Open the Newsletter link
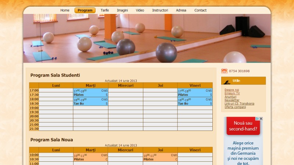This screenshot has width=294, height=165. pyautogui.click(x=232, y=100)
